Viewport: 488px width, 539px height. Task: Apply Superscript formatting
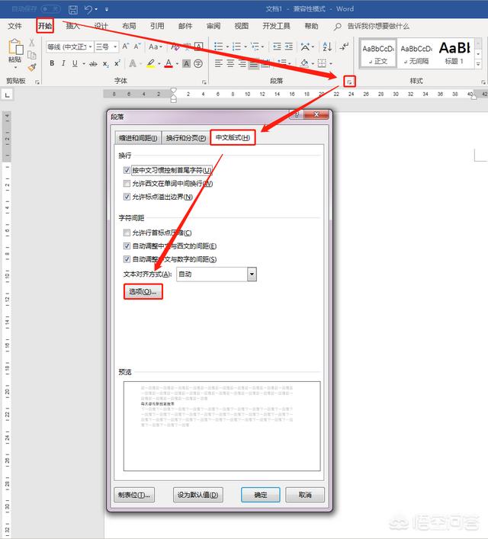(117, 63)
